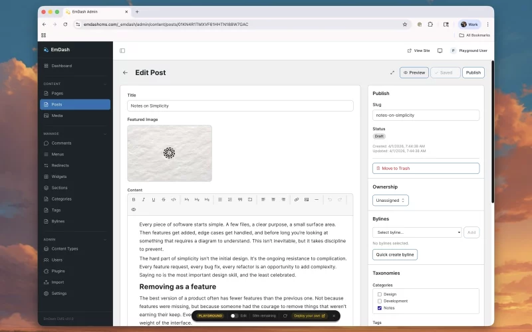
Task: Toggle bold formatting in the content editor
Action: [134, 199]
